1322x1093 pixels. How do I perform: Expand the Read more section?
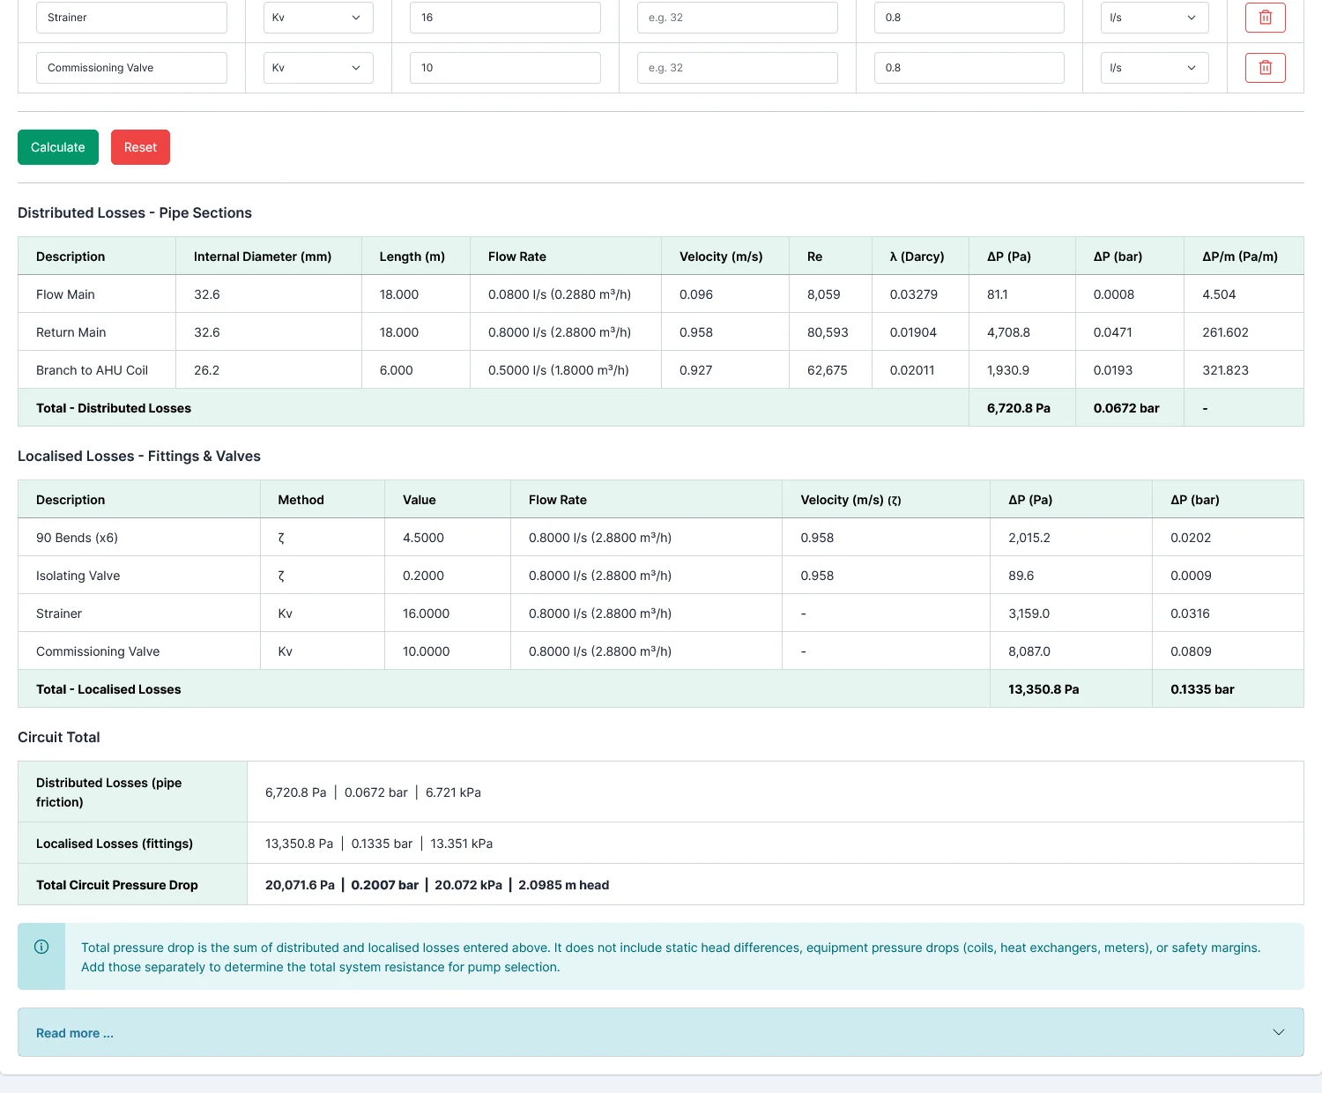[661, 1032]
